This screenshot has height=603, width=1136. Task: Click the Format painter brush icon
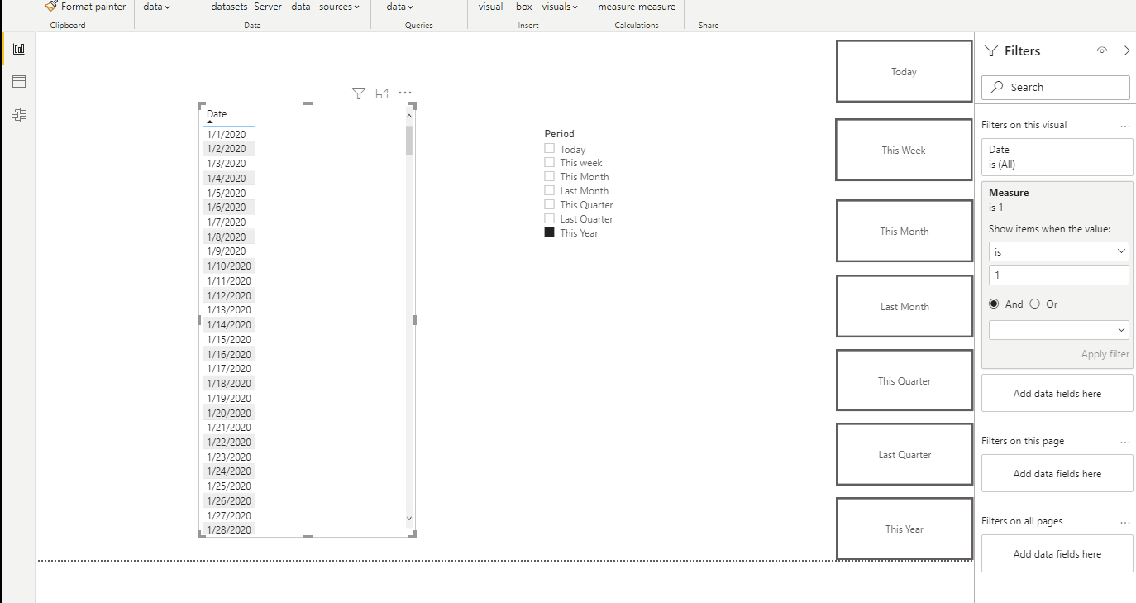(x=51, y=6)
